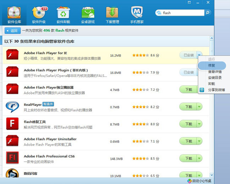
Task: Download Adobe Flash Player独立播放器
Action: coord(188,89)
